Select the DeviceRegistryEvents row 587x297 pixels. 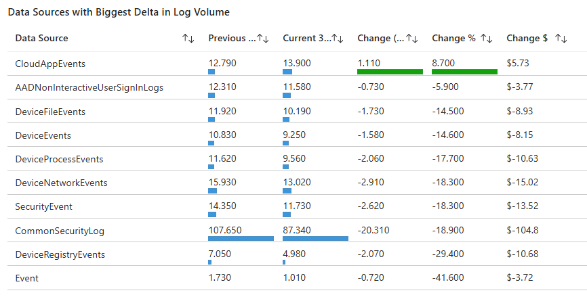pos(60,254)
